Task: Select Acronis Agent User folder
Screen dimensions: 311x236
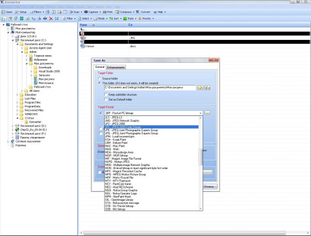Action: pos(40,48)
